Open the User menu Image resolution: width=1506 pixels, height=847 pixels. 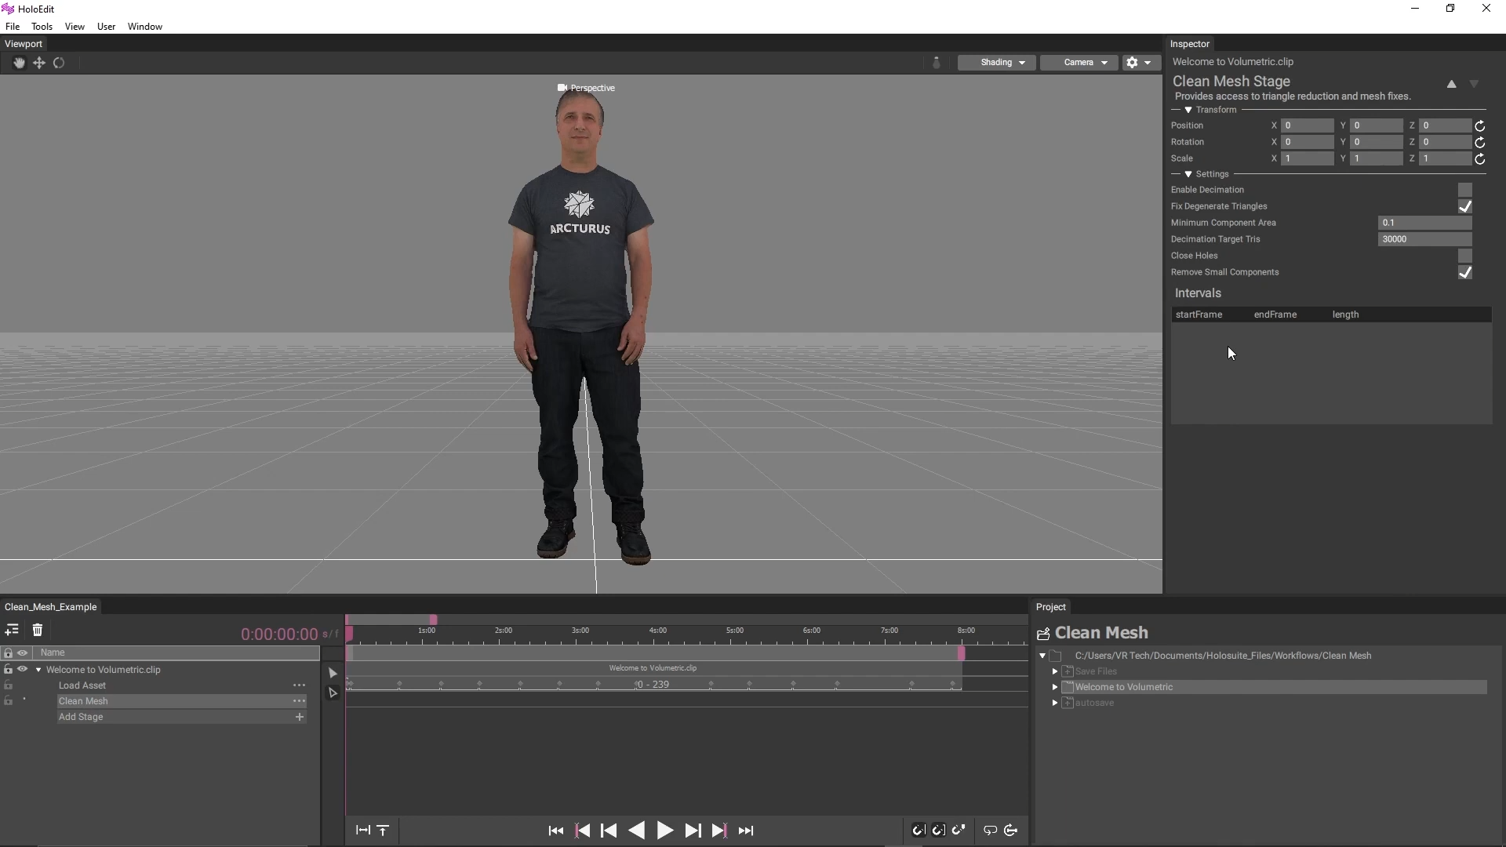tap(106, 27)
